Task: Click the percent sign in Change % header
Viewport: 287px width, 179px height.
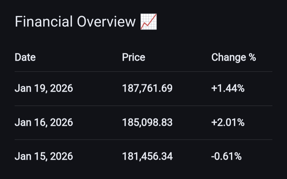Action: (x=252, y=57)
